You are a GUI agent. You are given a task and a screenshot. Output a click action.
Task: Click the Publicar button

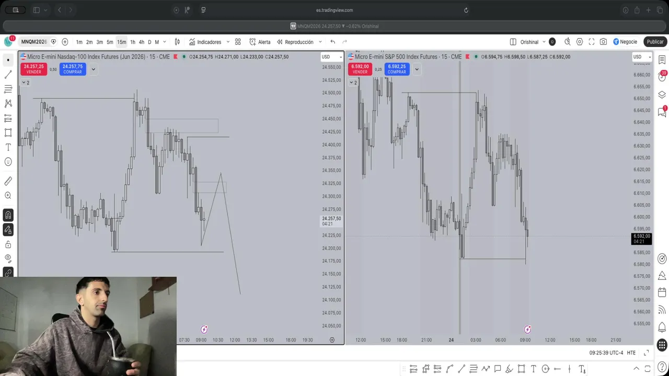pyautogui.click(x=655, y=42)
